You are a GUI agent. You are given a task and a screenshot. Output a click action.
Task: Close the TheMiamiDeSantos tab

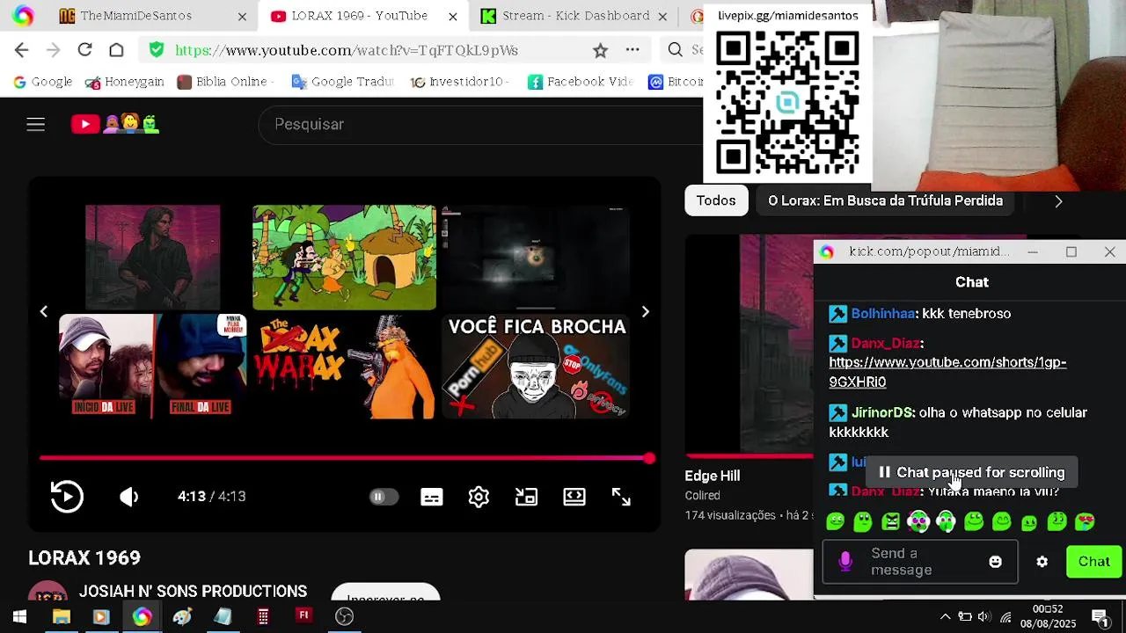[242, 17]
